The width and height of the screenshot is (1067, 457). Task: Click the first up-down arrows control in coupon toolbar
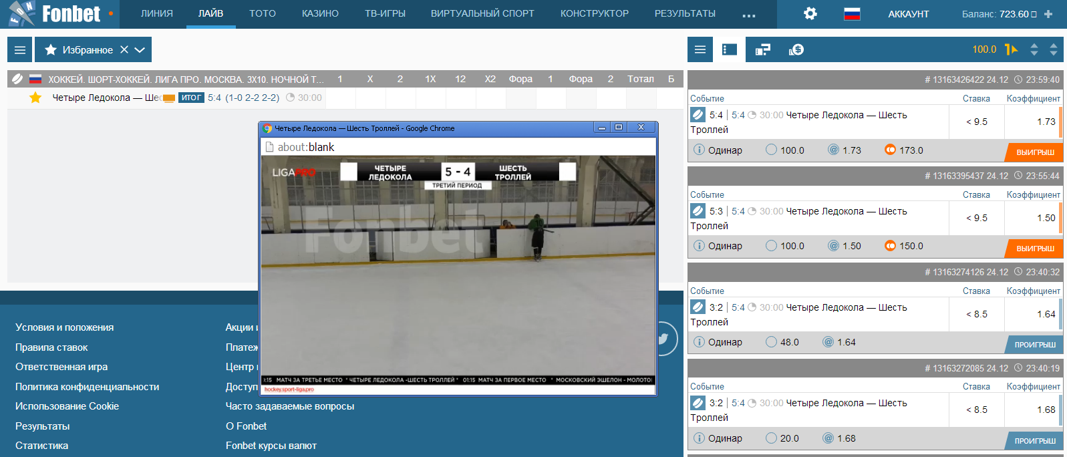1034,49
